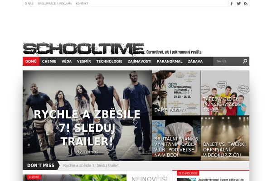Select the VĚDA menu item
272x181 pixels.
67,62
